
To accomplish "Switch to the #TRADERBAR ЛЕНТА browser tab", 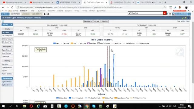I will point(68,2).
